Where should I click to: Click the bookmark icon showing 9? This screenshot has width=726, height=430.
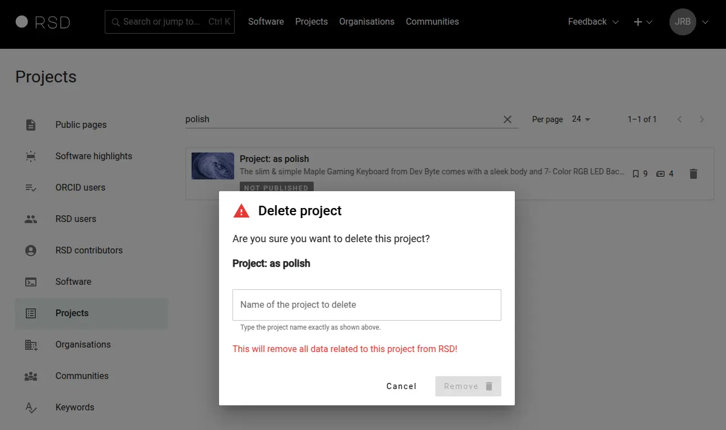636,174
